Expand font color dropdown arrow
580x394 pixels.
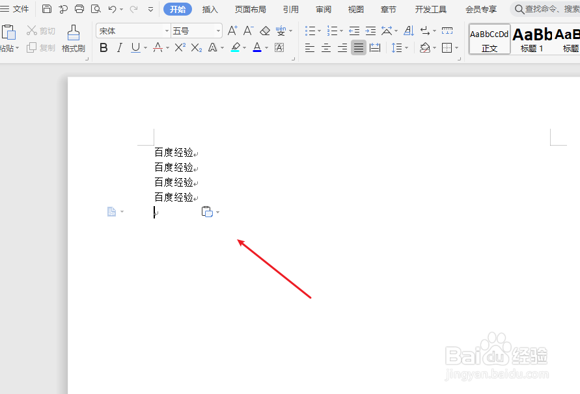coord(266,48)
